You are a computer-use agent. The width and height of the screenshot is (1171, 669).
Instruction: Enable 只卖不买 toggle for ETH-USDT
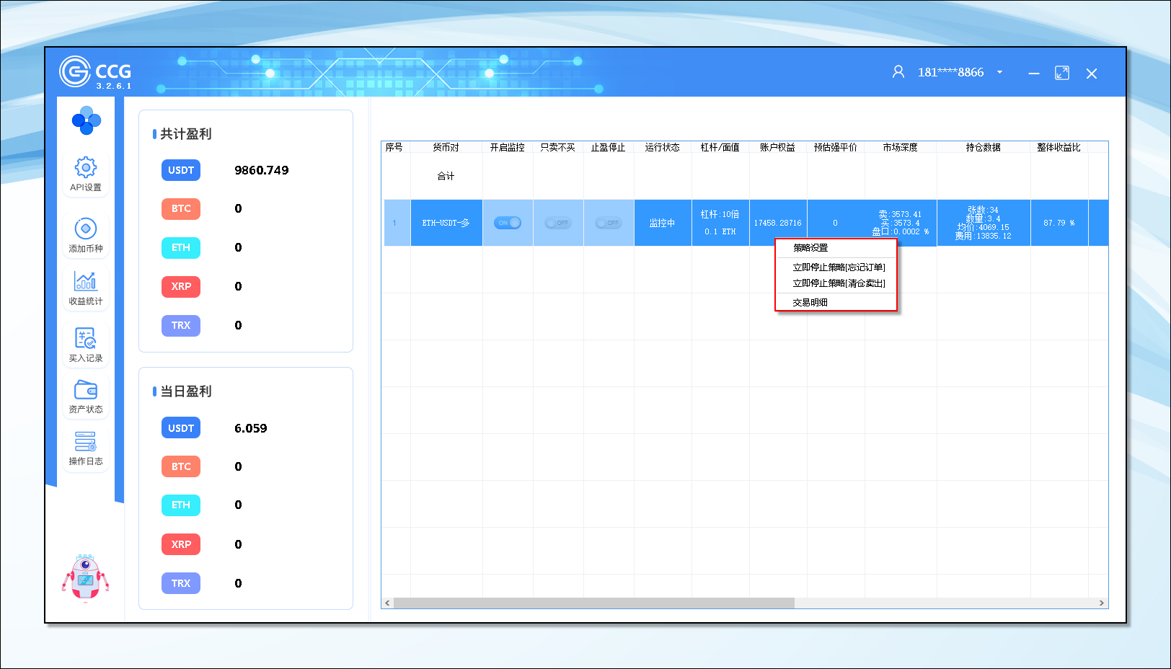pos(557,223)
